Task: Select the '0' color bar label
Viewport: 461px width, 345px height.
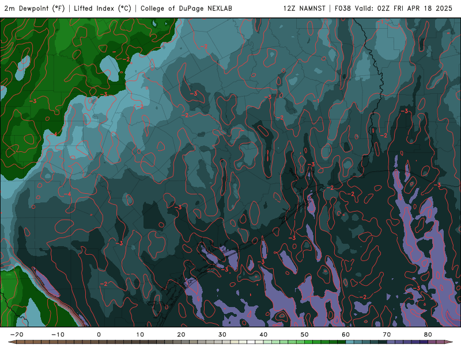Action: (99, 335)
